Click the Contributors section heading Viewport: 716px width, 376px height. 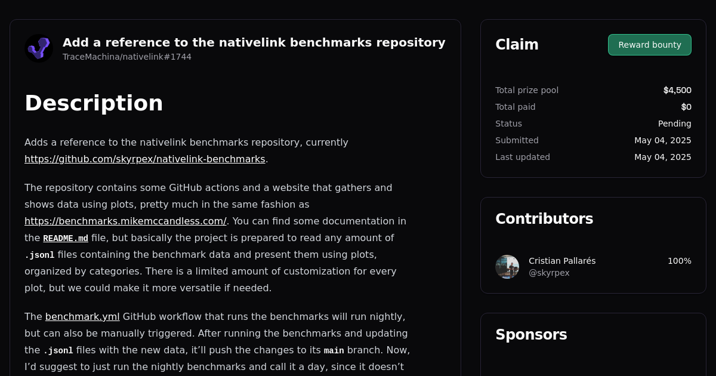(544, 218)
